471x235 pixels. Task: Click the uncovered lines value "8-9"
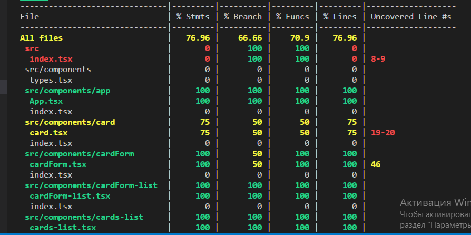(x=378, y=59)
